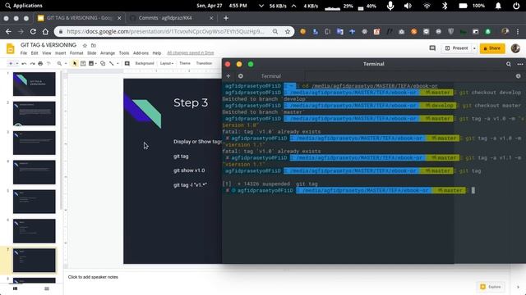Image resolution: width=526 pixels, height=295 pixels.
Task: Open the Google Slides home logo
Action: [11, 49]
